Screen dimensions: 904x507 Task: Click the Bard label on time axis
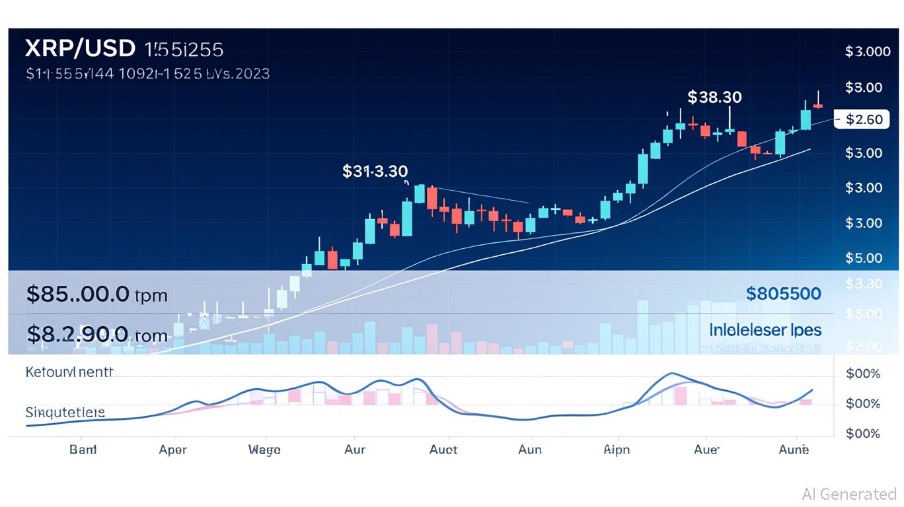pyautogui.click(x=83, y=450)
